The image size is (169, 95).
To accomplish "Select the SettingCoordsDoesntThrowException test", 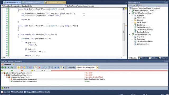I will click(x=25, y=82).
